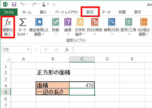The width and height of the screenshot is (152, 108).
Task: Open the 文字列操作 functions icon
Action: (x=80, y=22)
